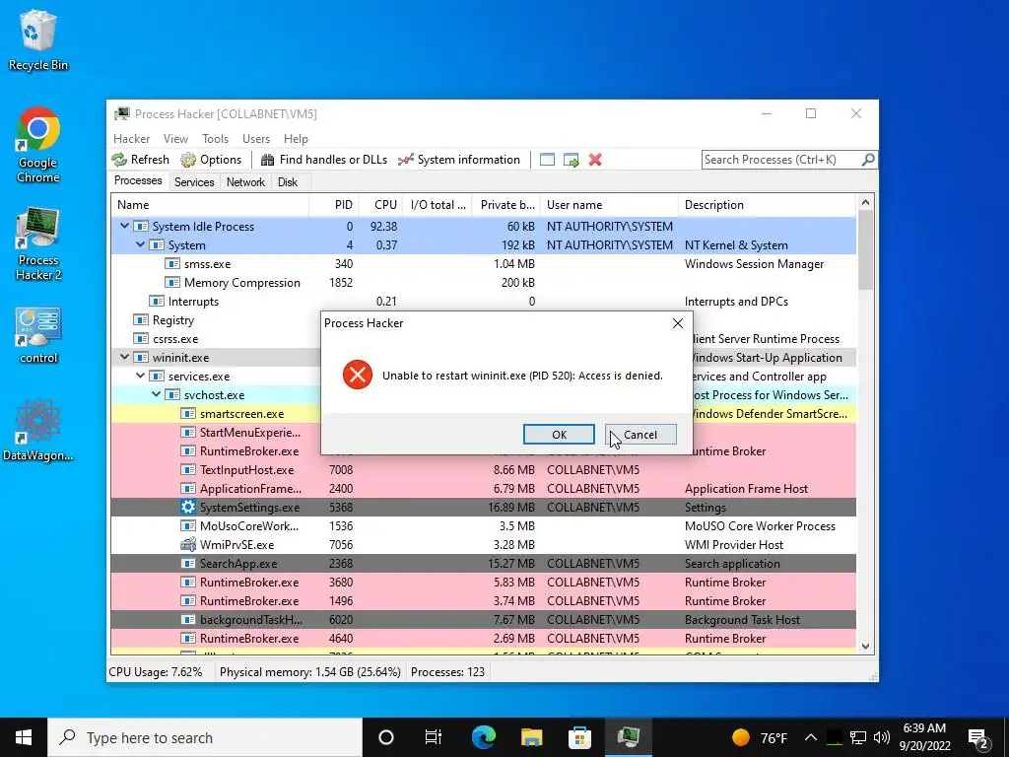Sort by User name column header

pos(609,205)
